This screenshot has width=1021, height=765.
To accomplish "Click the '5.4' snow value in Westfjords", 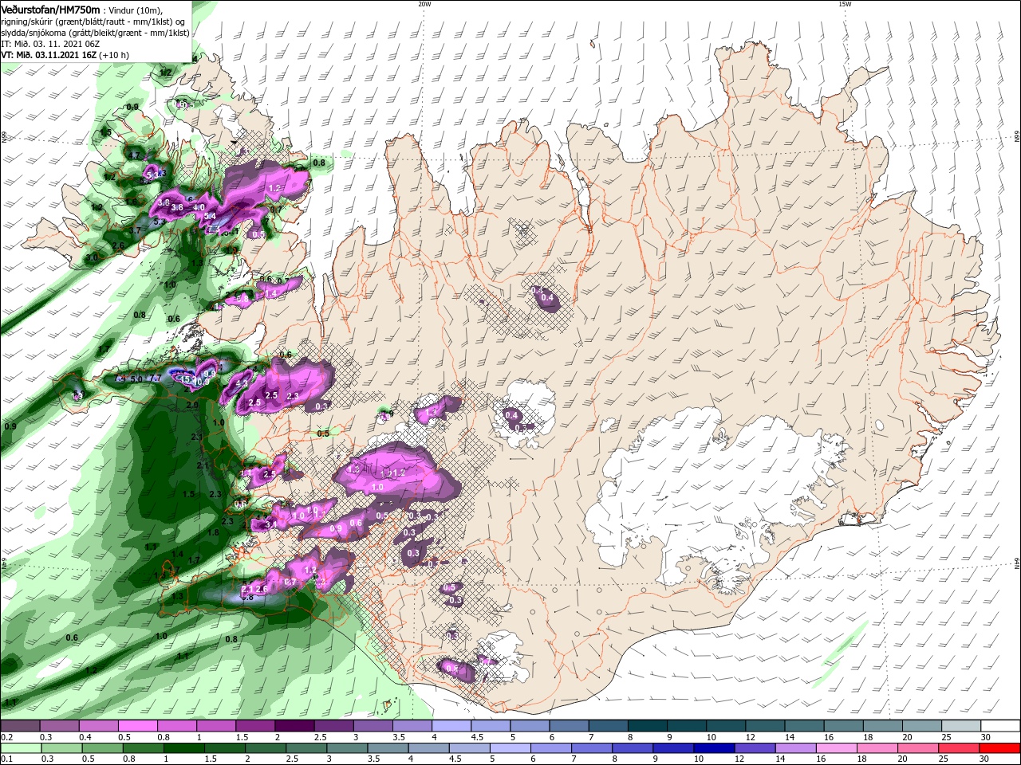I will 210,216.
